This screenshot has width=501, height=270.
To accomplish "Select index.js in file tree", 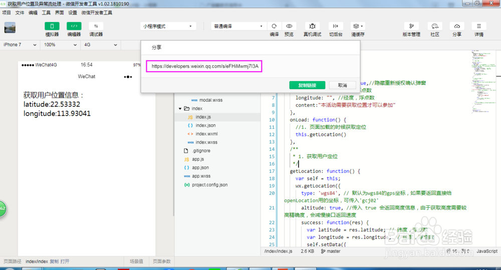I will (x=203, y=117).
